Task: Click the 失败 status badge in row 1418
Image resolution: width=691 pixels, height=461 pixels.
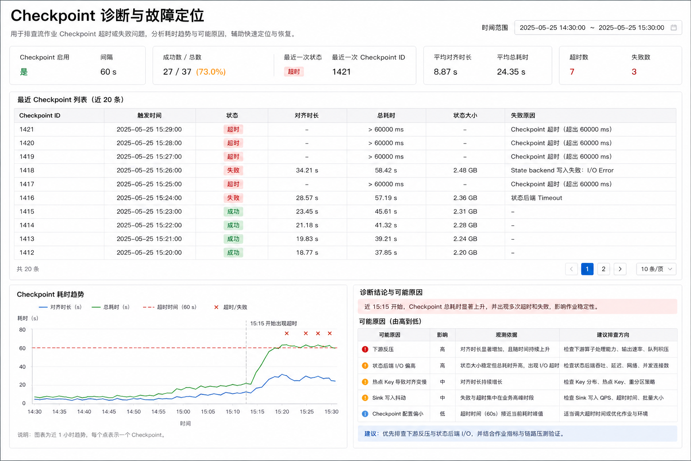Action: (233, 171)
